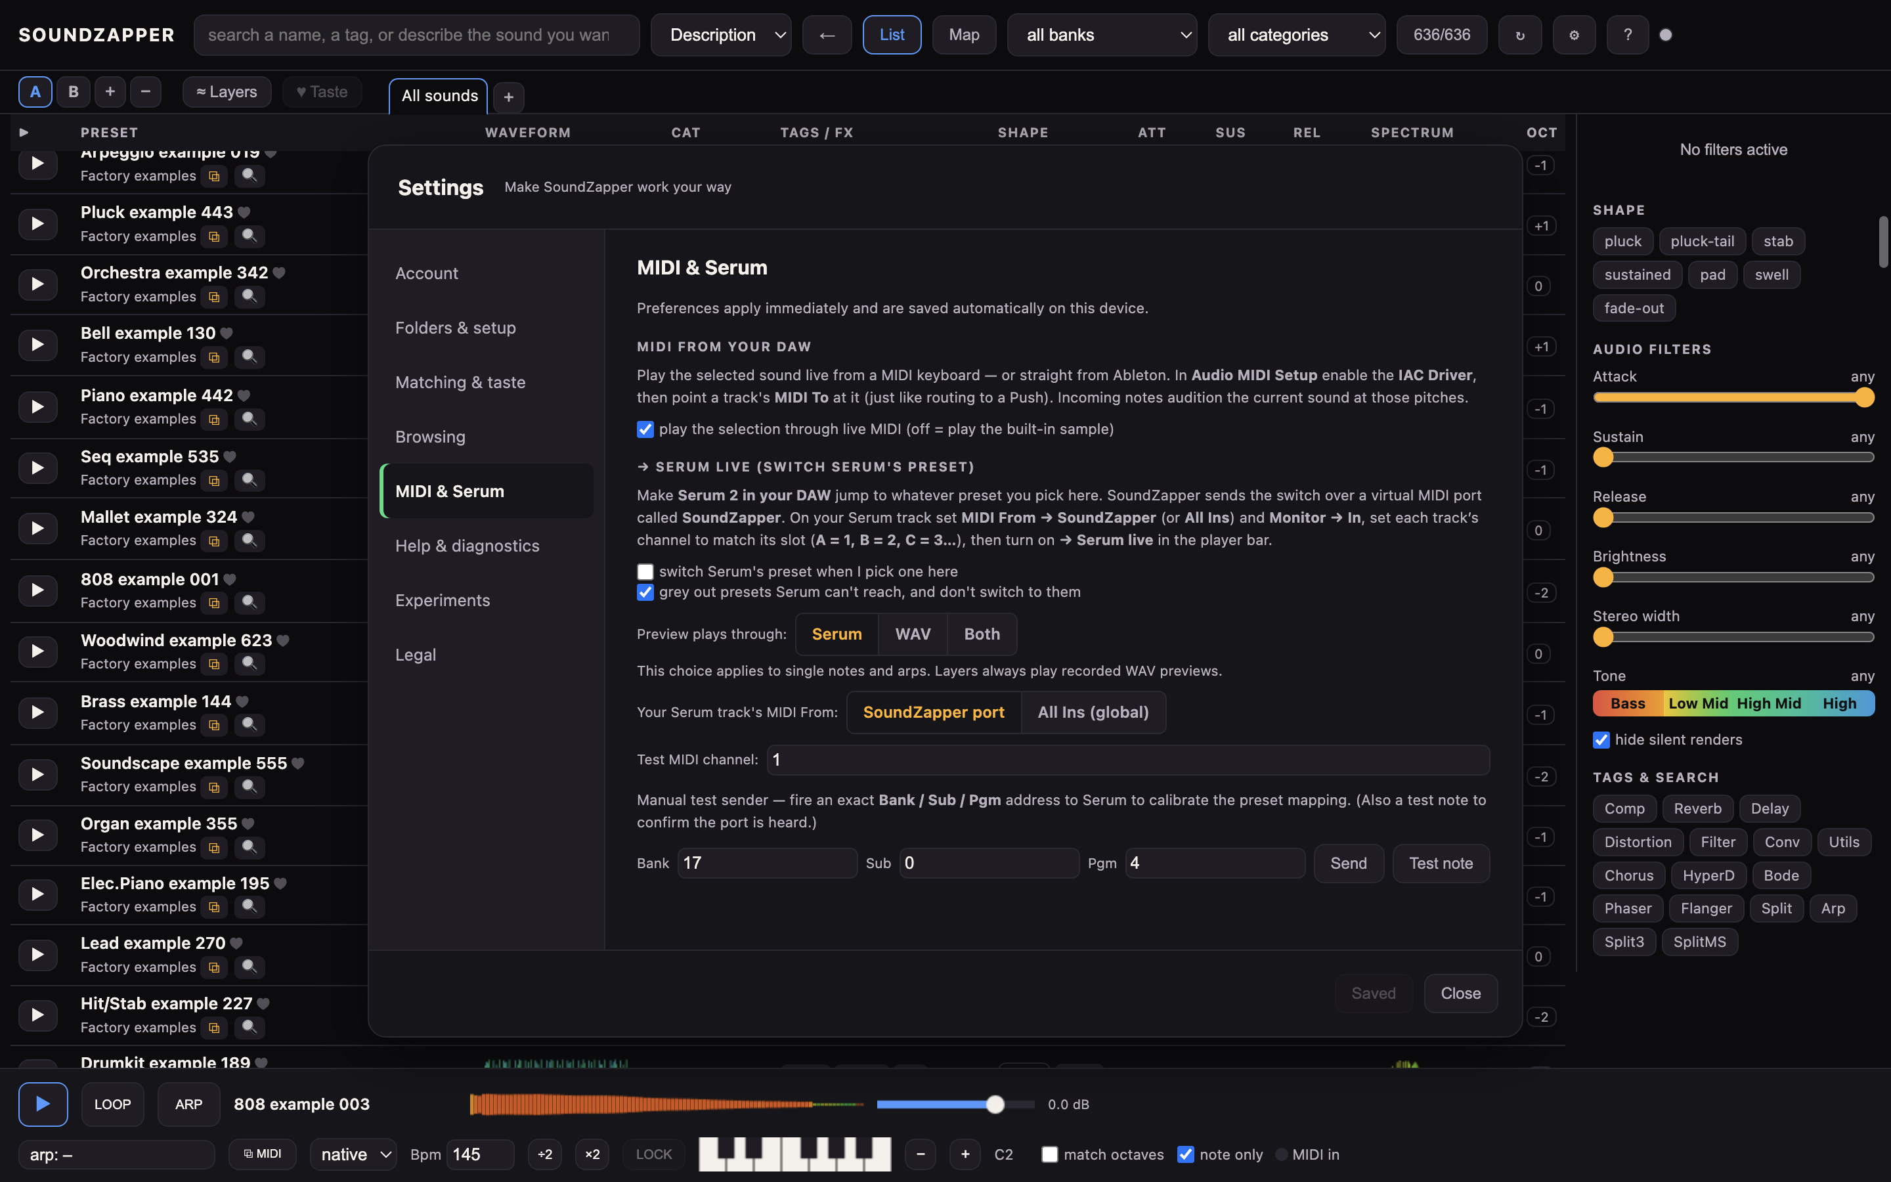Click the Attack filter slider handle
Image resolution: width=1891 pixels, height=1182 pixels.
pyautogui.click(x=1865, y=398)
